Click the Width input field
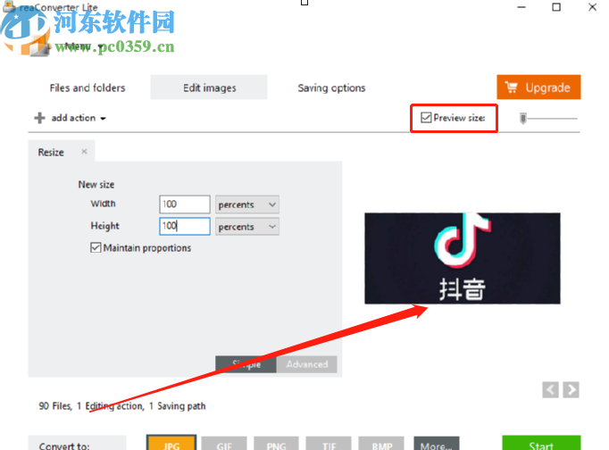Viewport: 609px width, 450px height. click(x=185, y=204)
